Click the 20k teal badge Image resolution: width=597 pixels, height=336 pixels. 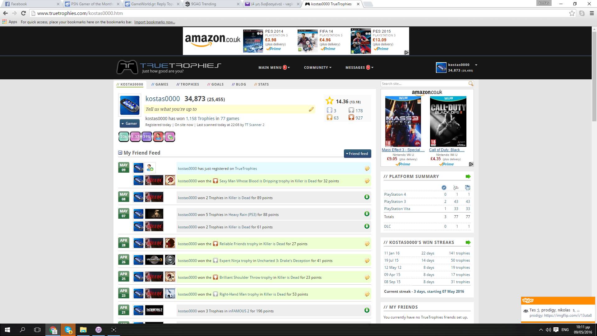point(124,137)
